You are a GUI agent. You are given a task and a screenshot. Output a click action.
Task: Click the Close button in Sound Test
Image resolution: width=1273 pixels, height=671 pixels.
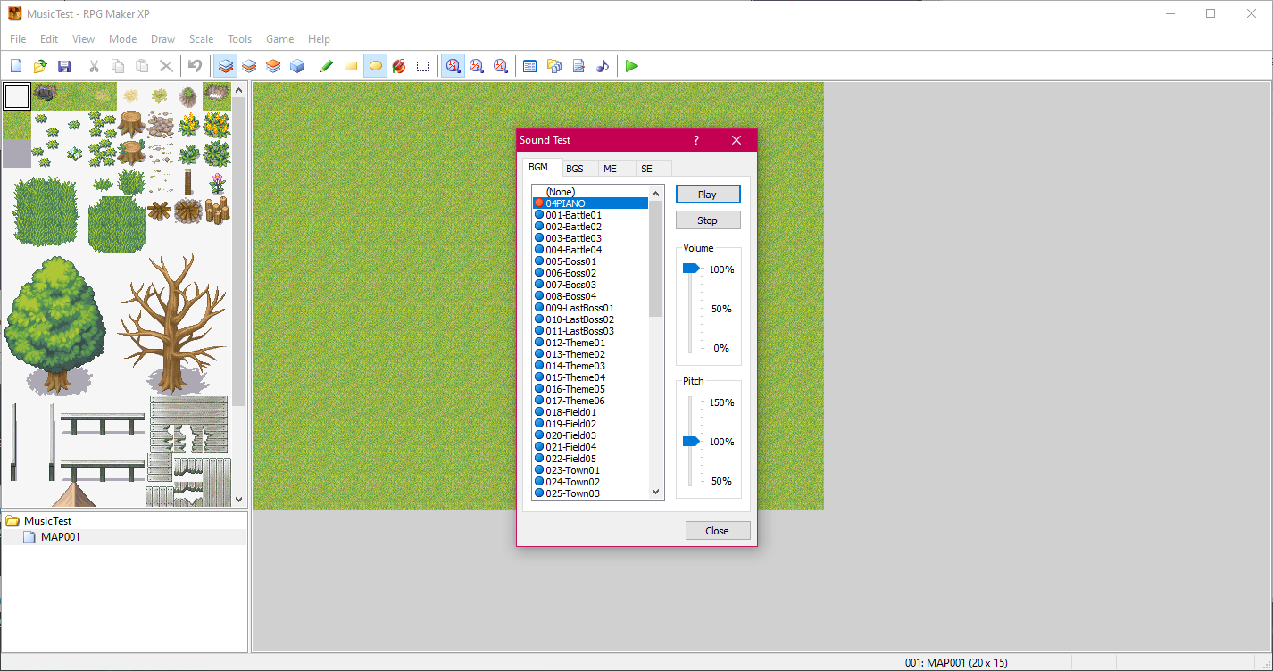pos(717,531)
